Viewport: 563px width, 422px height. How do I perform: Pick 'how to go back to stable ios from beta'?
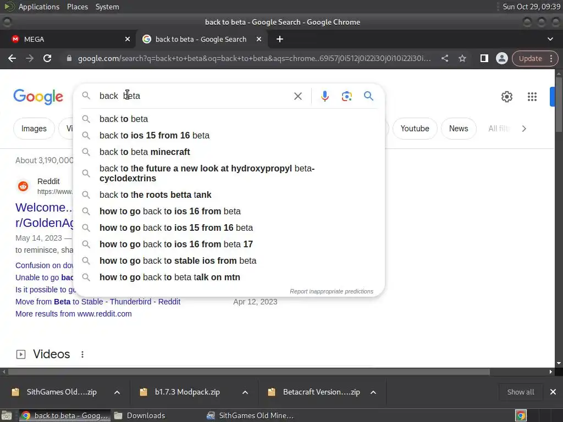(229, 261)
